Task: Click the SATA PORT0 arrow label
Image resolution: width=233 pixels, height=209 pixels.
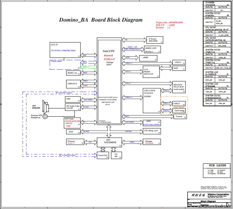Action: pyautogui.click(x=130, y=122)
